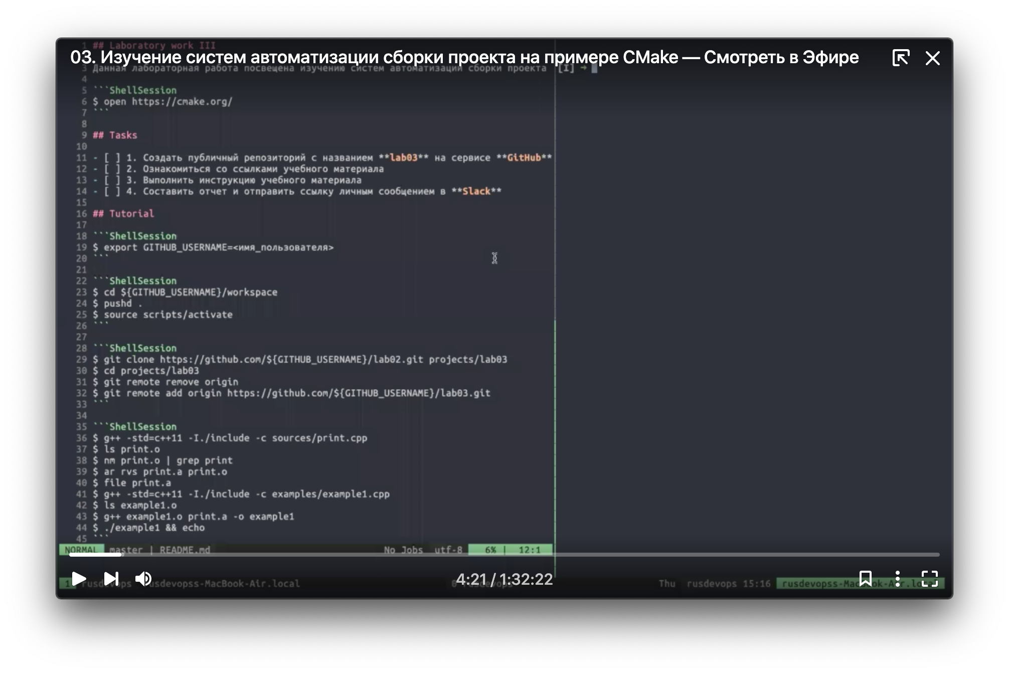Click the '$ pushd .' line

point(118,303)
